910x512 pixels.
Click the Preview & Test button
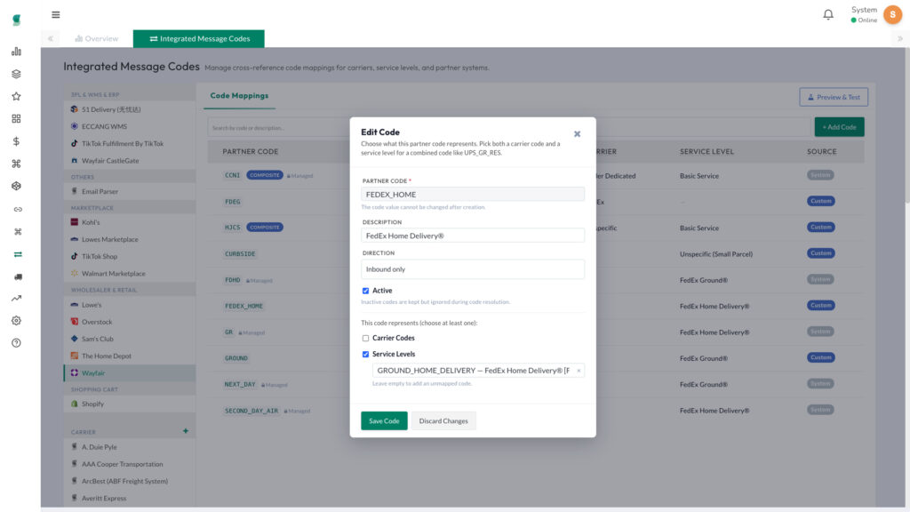834,97
